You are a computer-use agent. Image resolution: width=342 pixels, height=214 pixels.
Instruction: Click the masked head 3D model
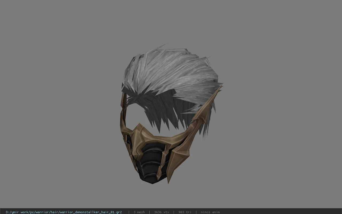tap(171, 114)
